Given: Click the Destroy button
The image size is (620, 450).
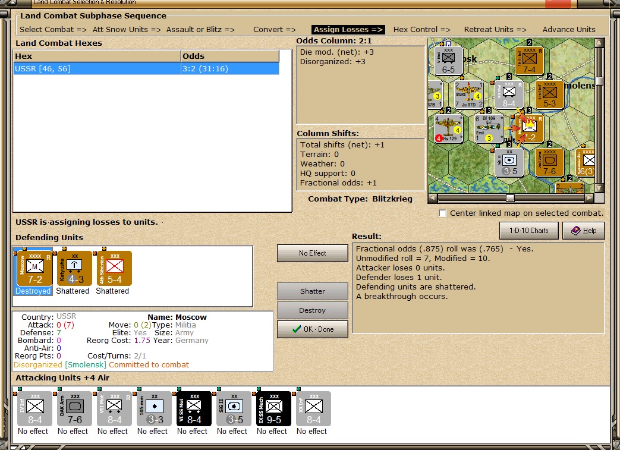Looking at the screenshot, I should click(x=312, y=310).
